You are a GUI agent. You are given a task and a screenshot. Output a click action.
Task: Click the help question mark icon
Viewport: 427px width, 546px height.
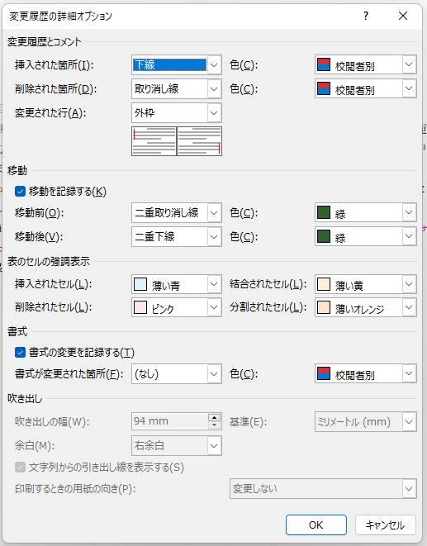(x=366, y=16)
